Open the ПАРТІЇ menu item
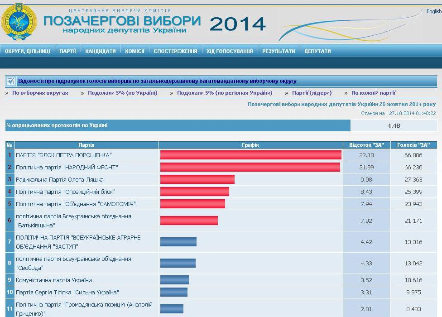 tap(67, 51)
